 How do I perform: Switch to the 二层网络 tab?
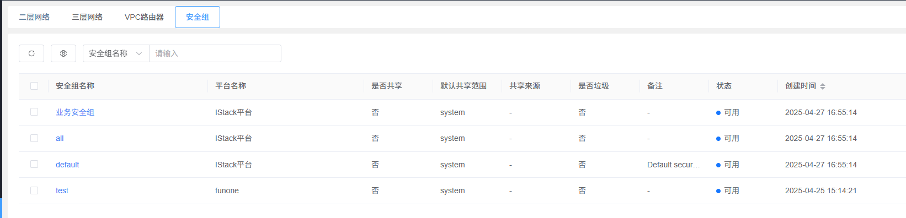[x=34, y=17]
